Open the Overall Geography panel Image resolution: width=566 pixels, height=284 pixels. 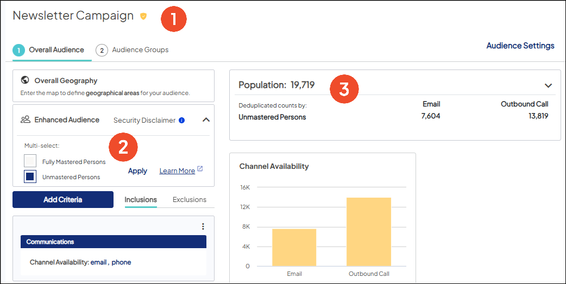click(114, 86)
